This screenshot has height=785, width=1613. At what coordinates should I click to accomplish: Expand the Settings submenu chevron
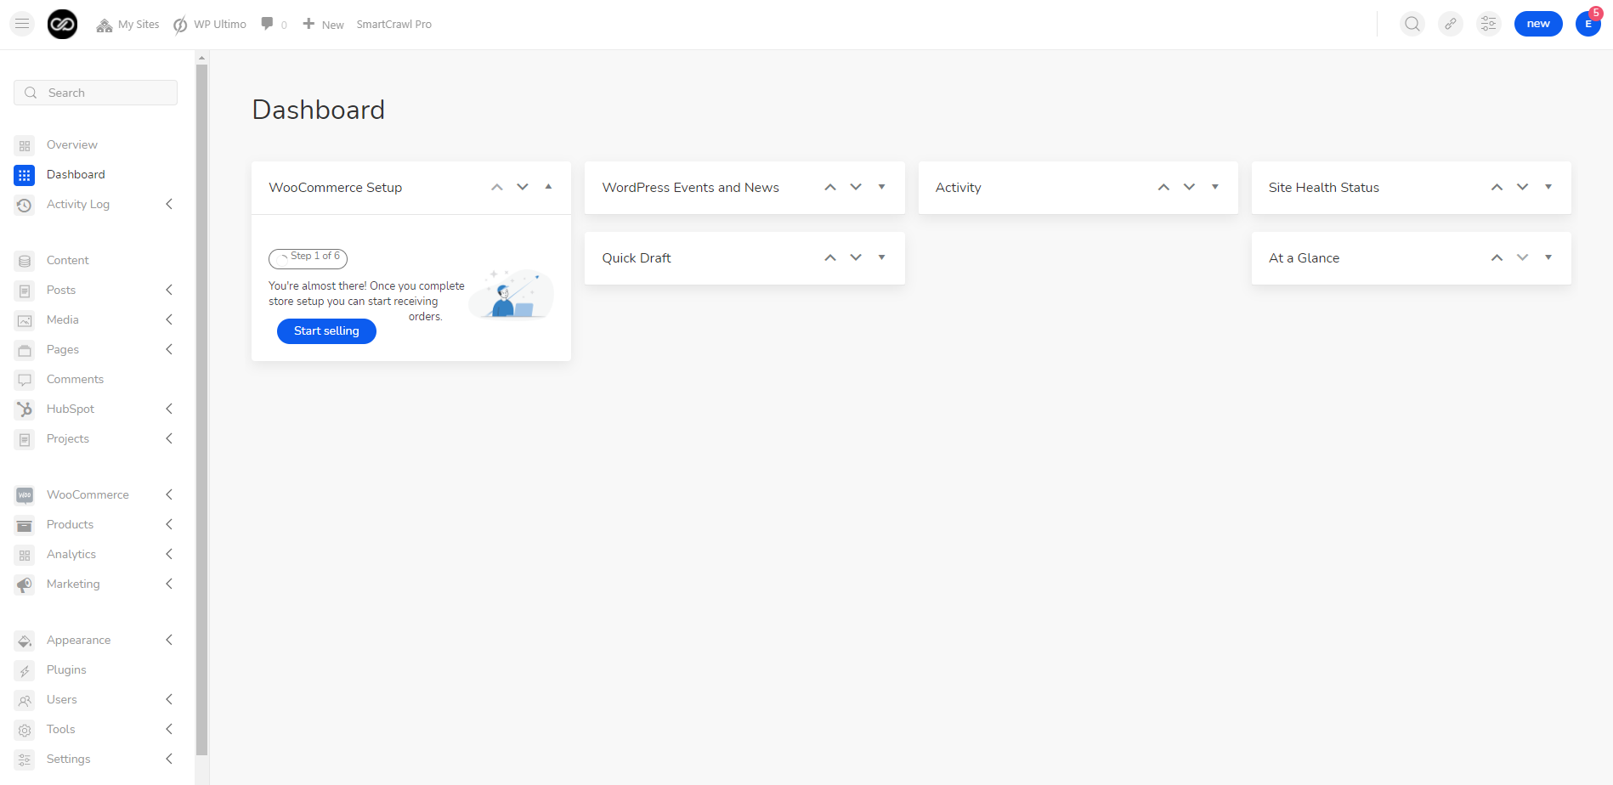tap(169, 759)
